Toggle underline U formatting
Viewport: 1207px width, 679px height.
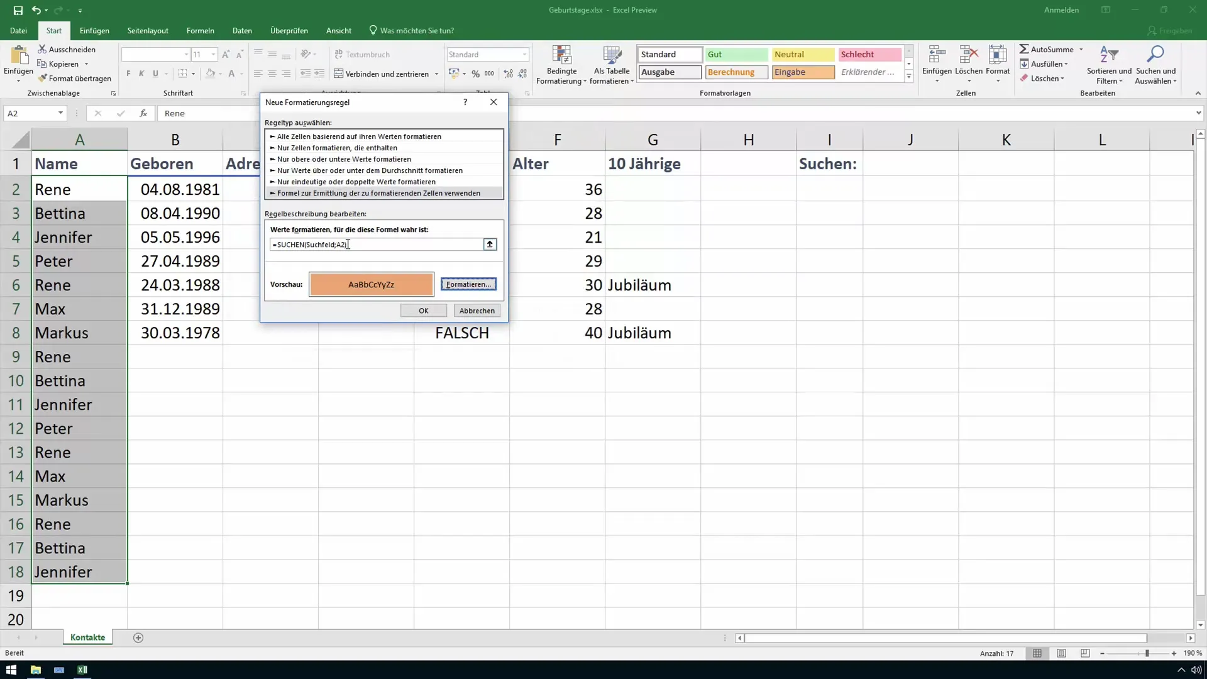coord(155,74)
